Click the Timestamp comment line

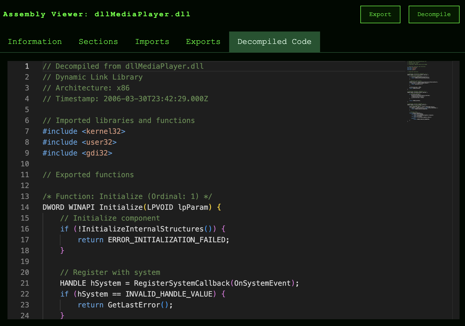click(x=125, y=99)
